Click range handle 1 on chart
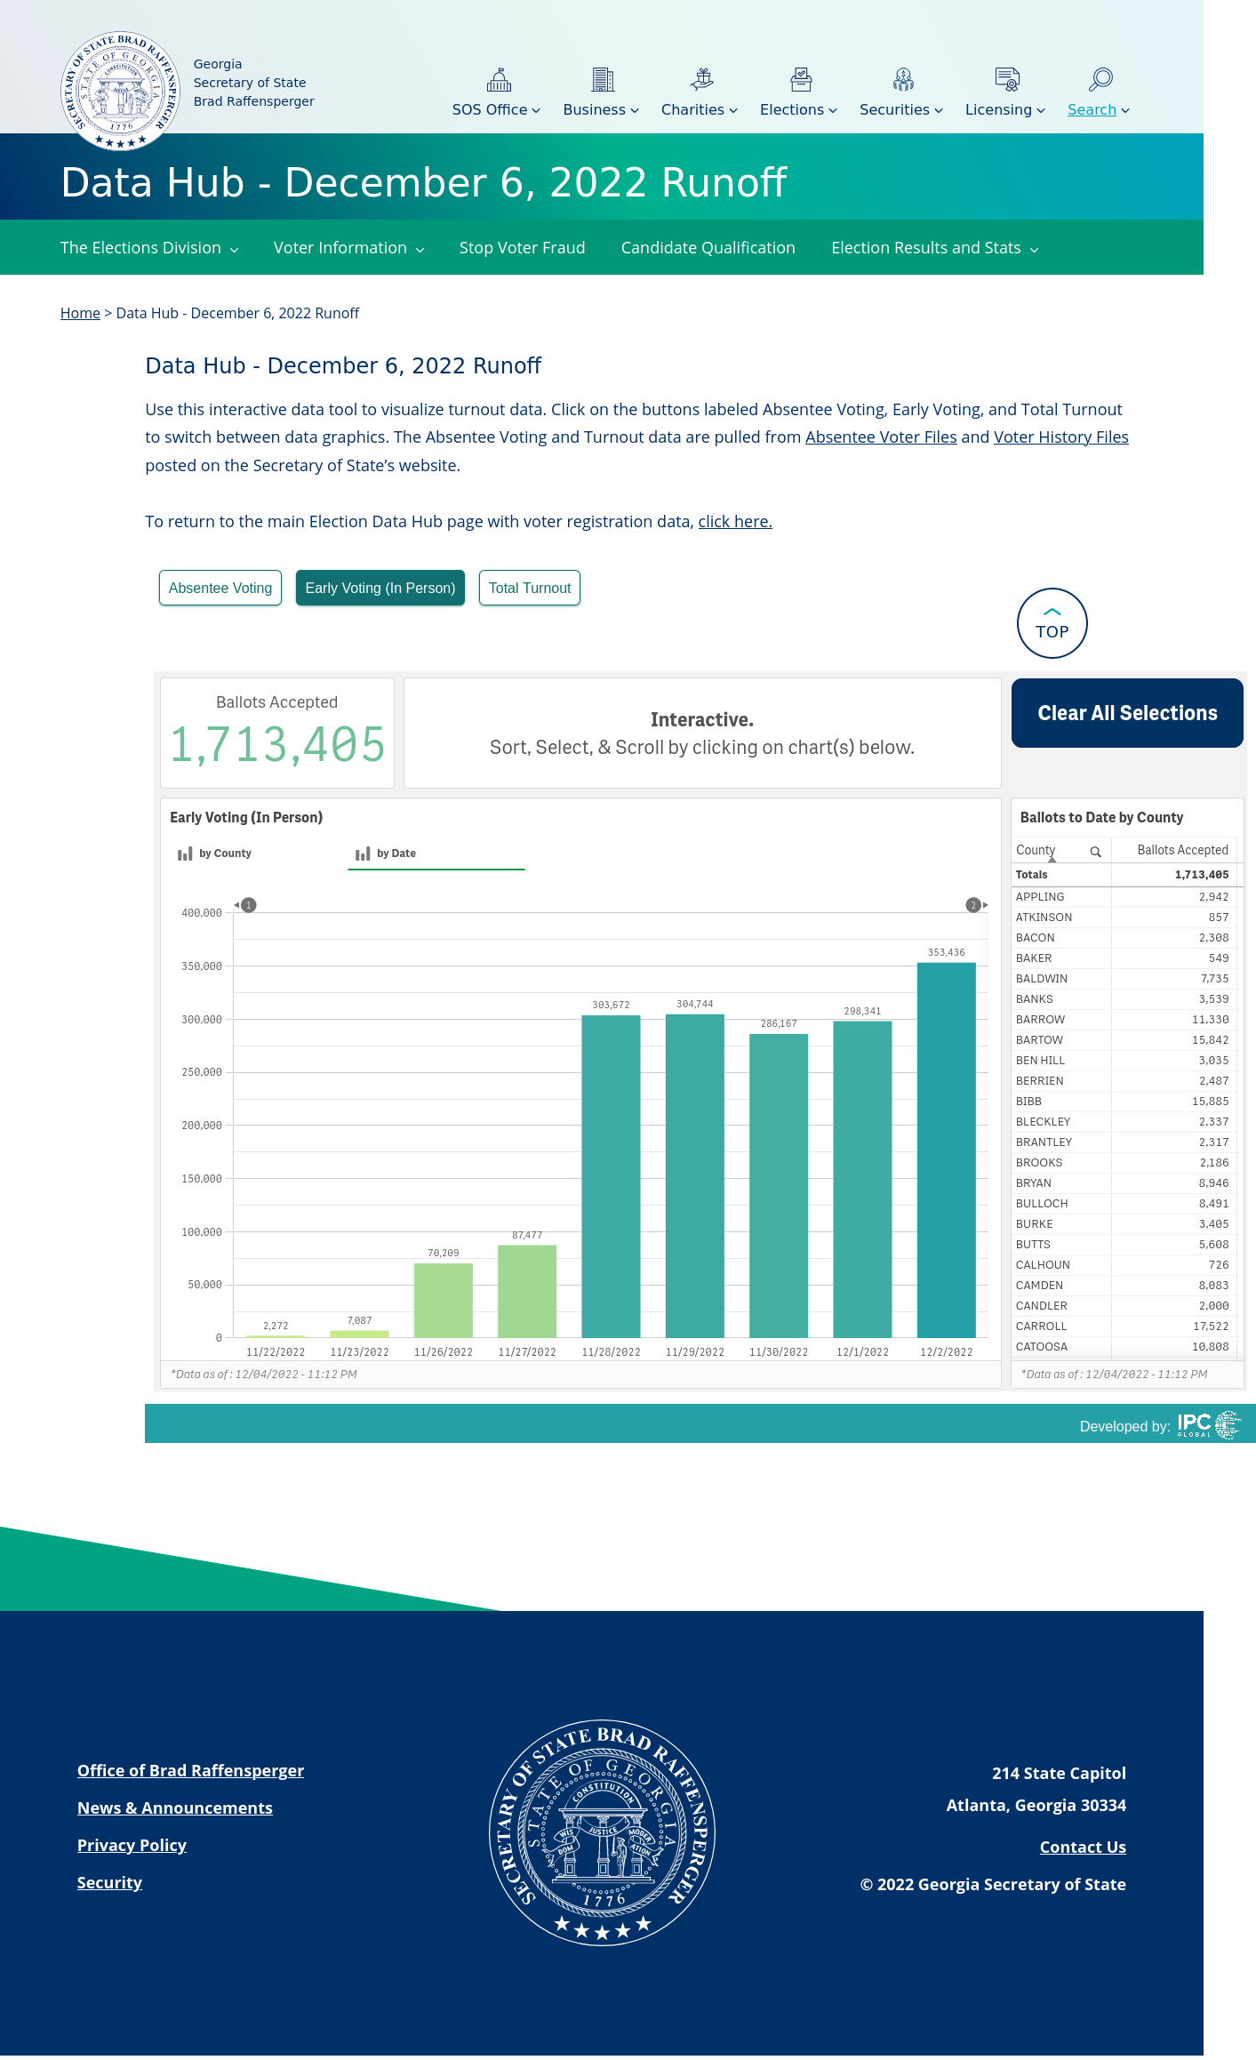This screenshot has width=1256, height=2060. (249, 905)
